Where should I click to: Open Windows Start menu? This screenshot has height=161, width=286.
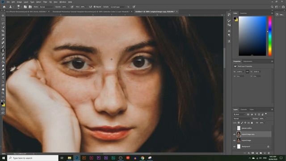4,158
